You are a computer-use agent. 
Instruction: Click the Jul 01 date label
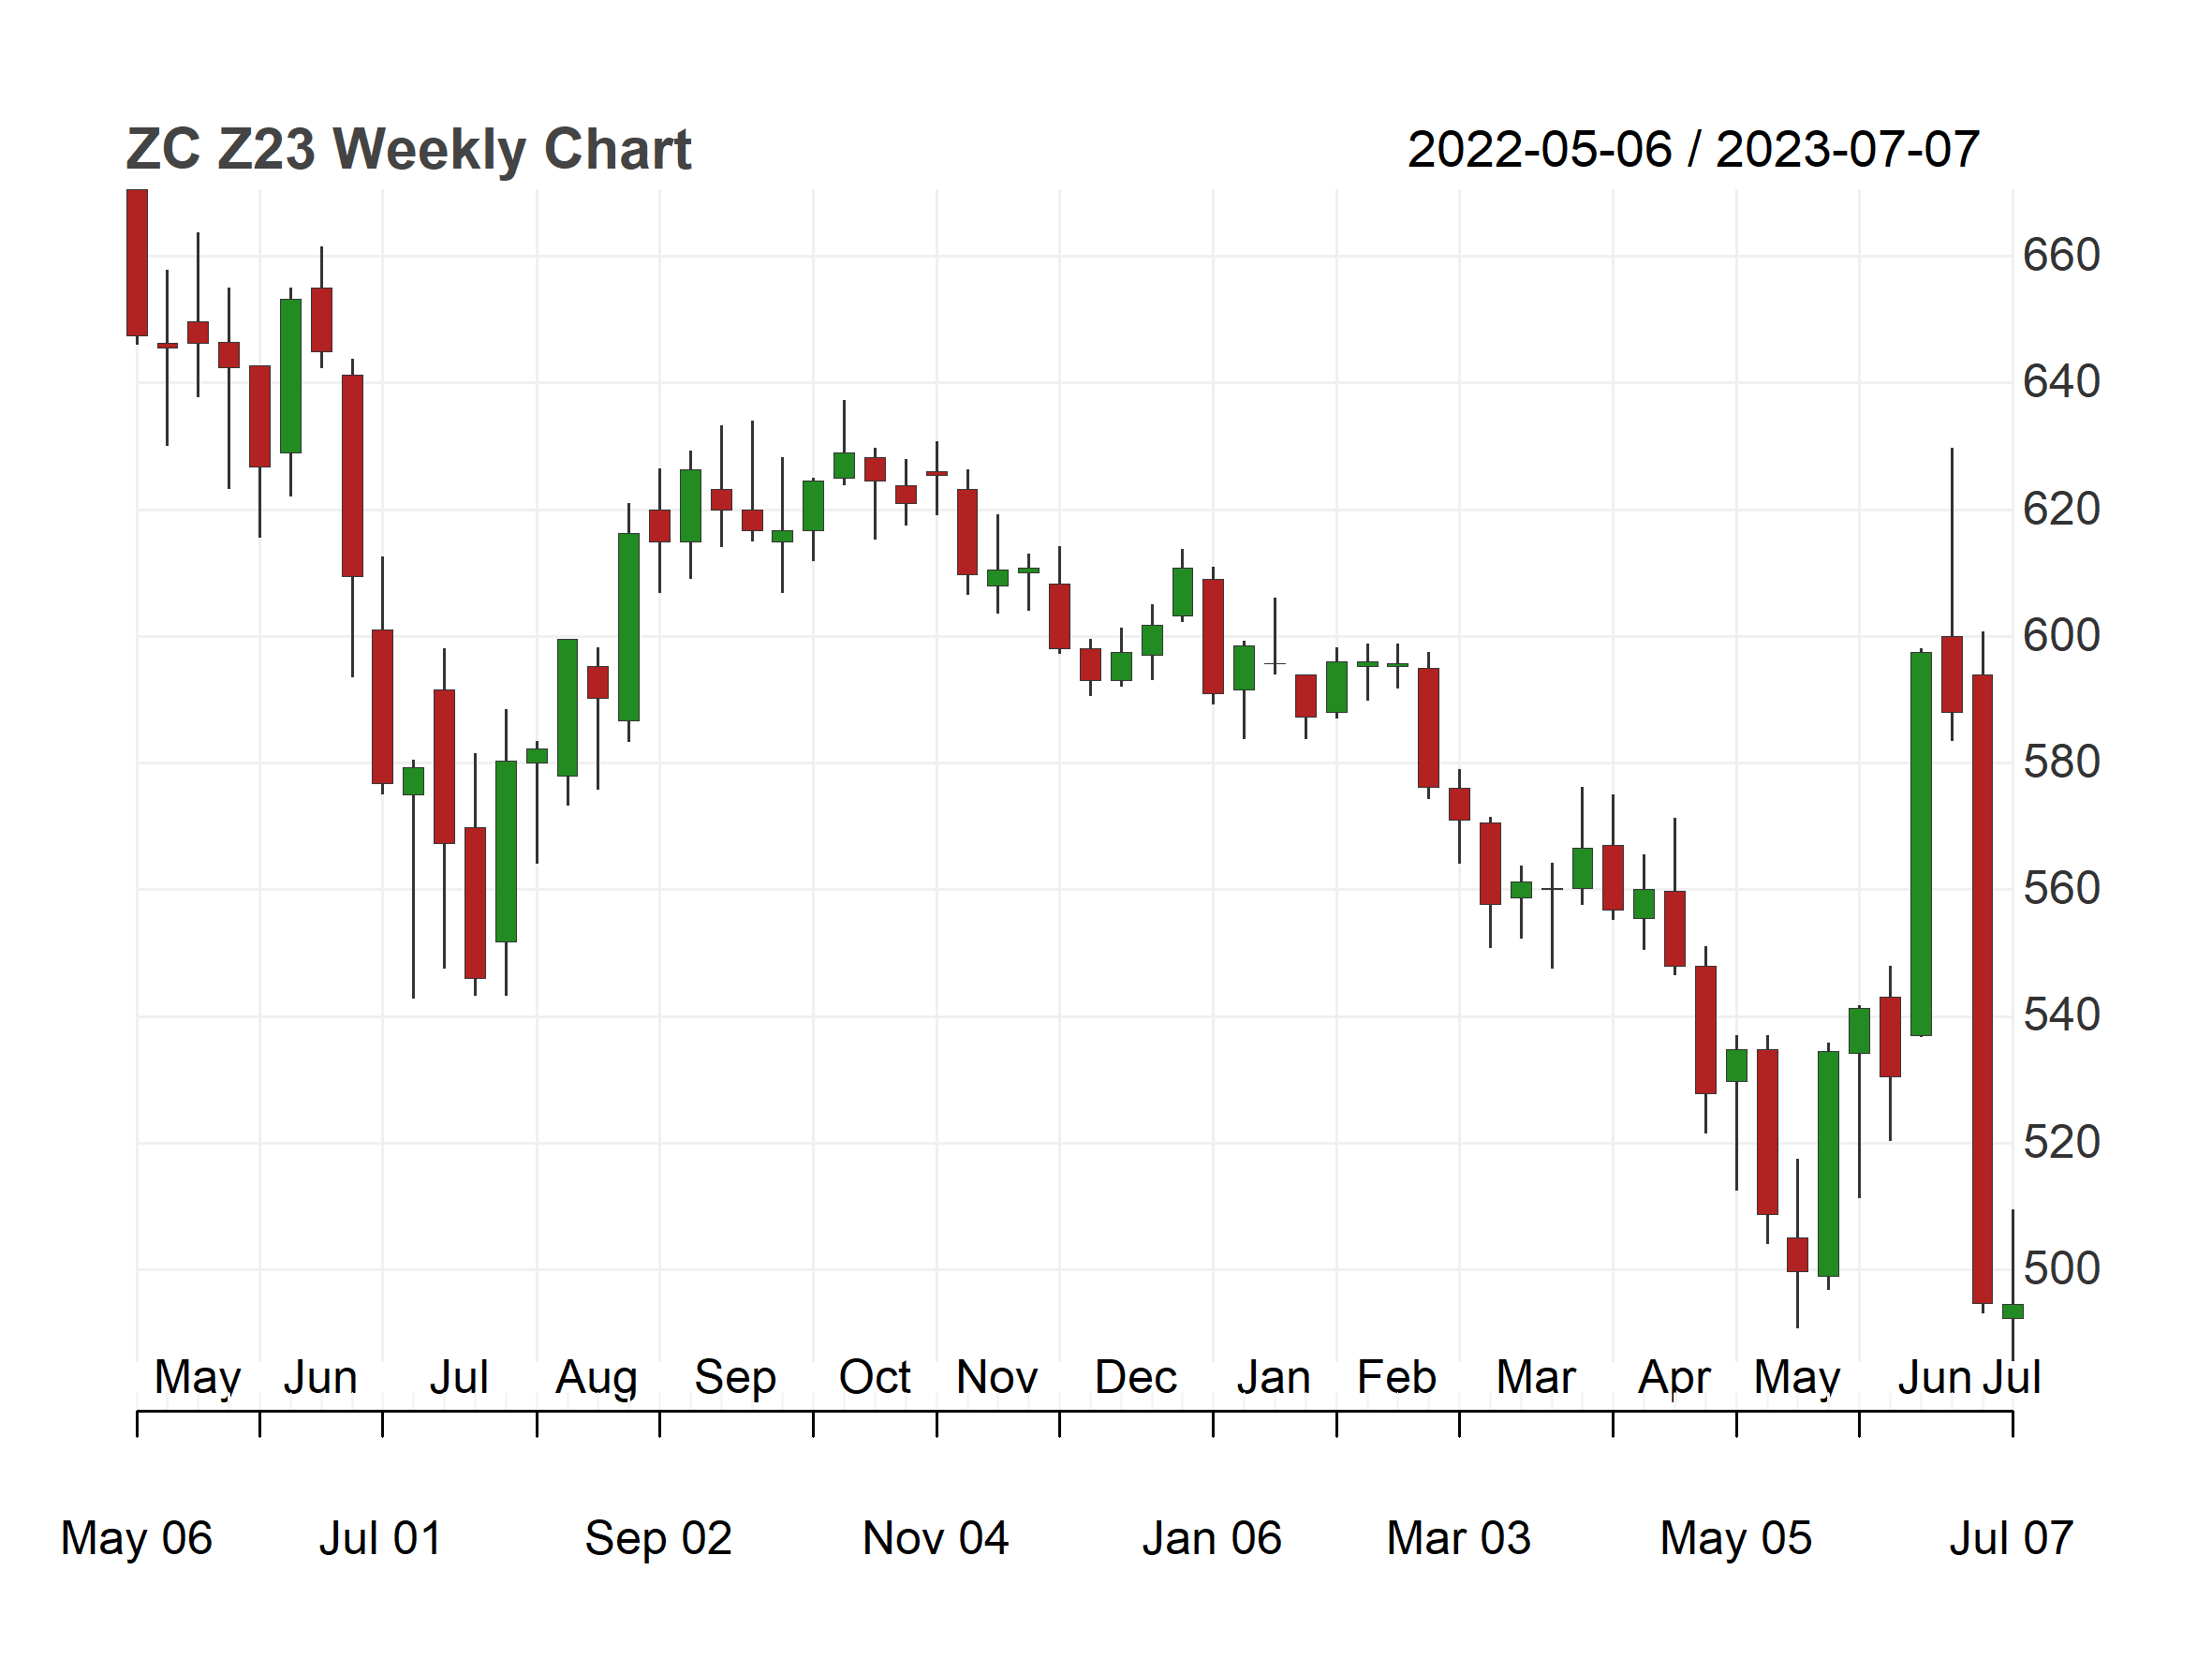[380, 1538]
